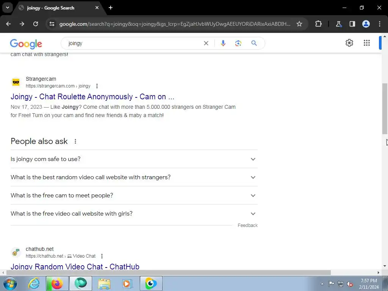Open Chrome extensions puzzle icon

(x=318, y=24)
